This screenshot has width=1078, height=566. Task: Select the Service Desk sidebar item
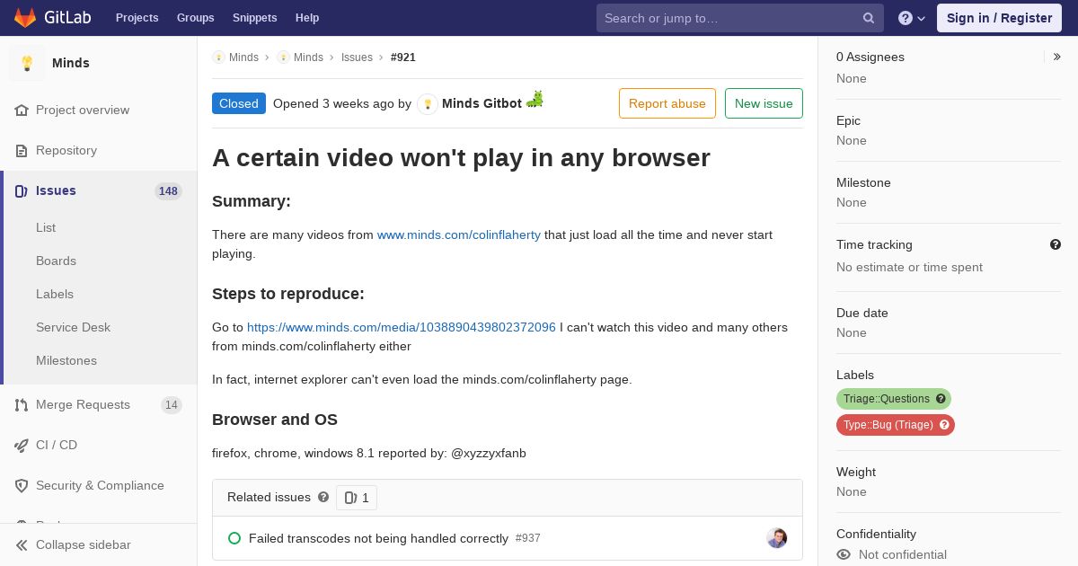73,328
